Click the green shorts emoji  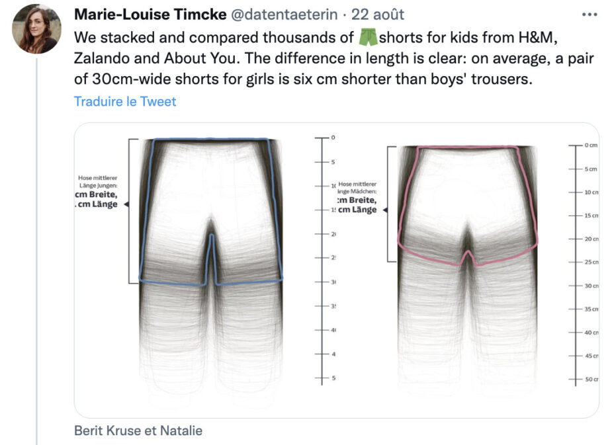coord(368,37)
